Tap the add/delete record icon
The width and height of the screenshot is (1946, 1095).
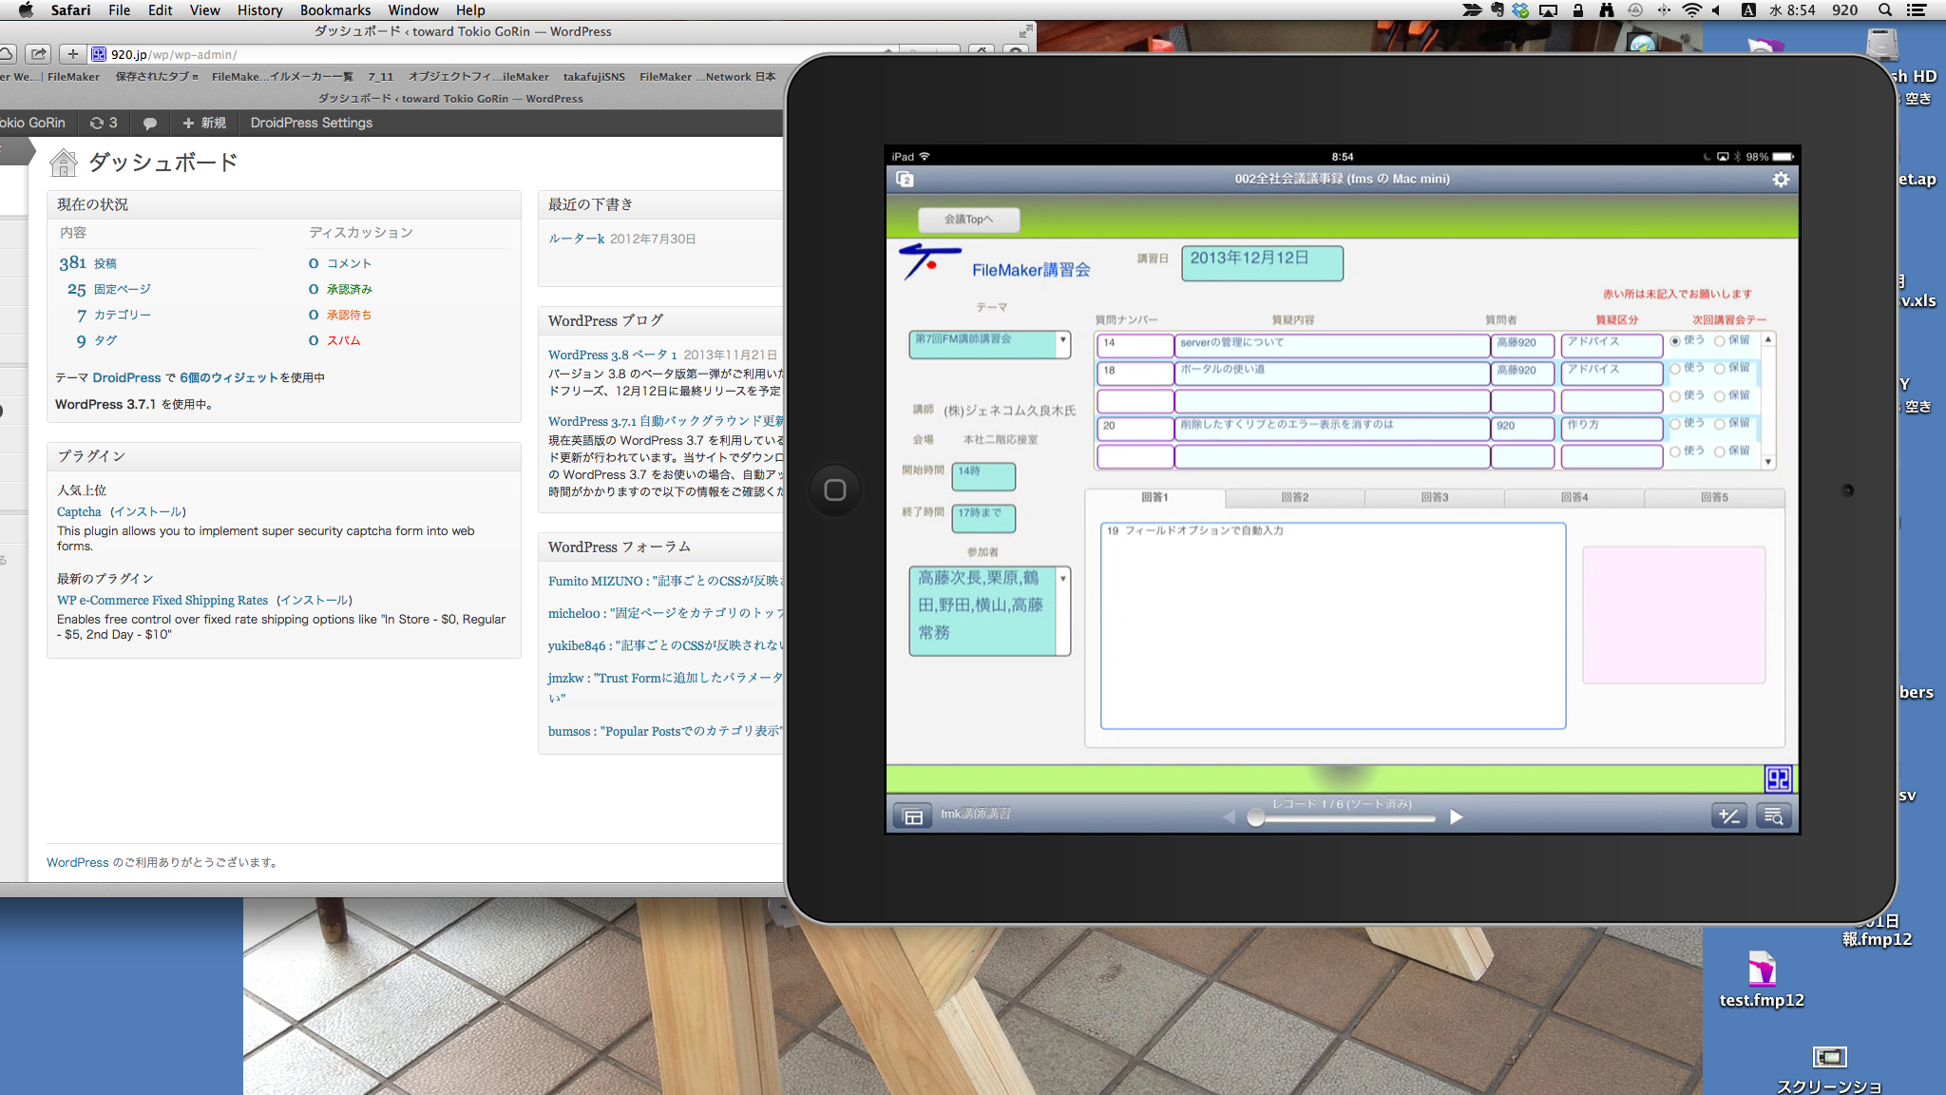[x=1729, y=816]
